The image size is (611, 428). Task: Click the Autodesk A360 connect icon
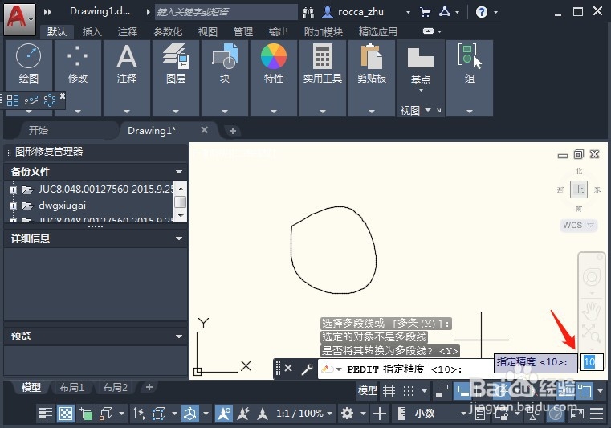pyautogui.click(x=445, y=12)
